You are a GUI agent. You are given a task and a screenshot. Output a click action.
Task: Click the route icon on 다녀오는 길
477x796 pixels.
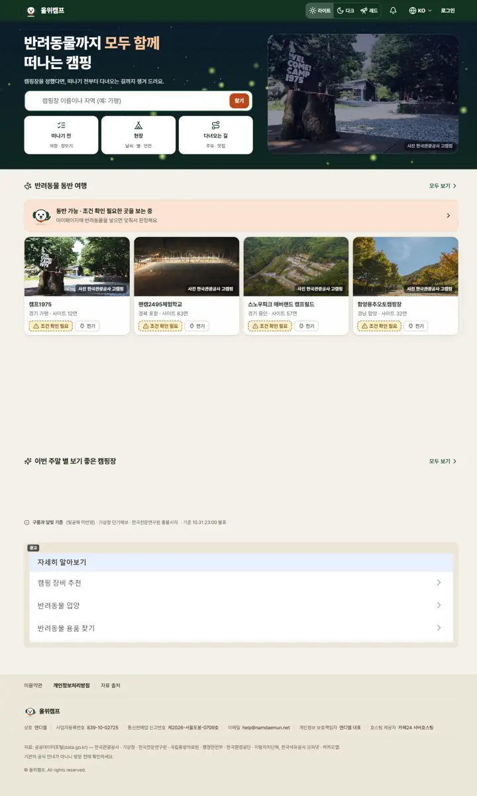click(x=215, y=125)
